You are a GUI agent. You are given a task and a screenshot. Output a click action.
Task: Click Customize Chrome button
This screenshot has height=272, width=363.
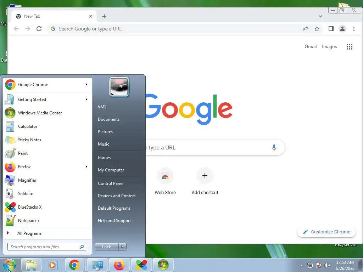(x=326, y=232)
